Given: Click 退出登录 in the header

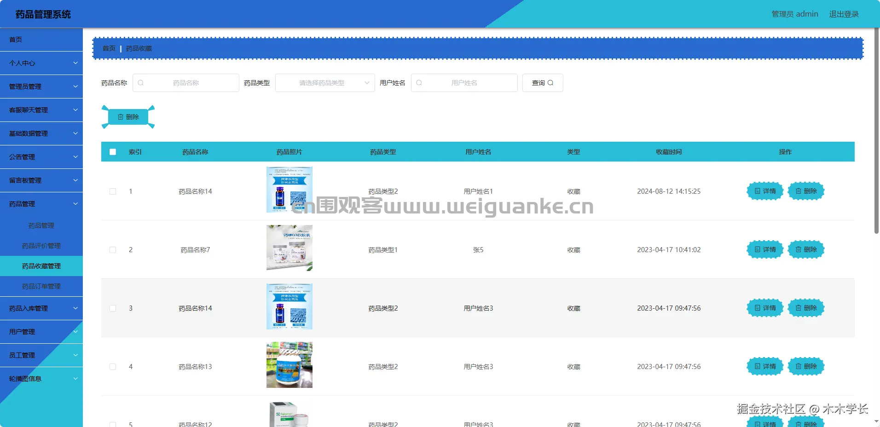Looking at the screenshot, I should point(844,14).
